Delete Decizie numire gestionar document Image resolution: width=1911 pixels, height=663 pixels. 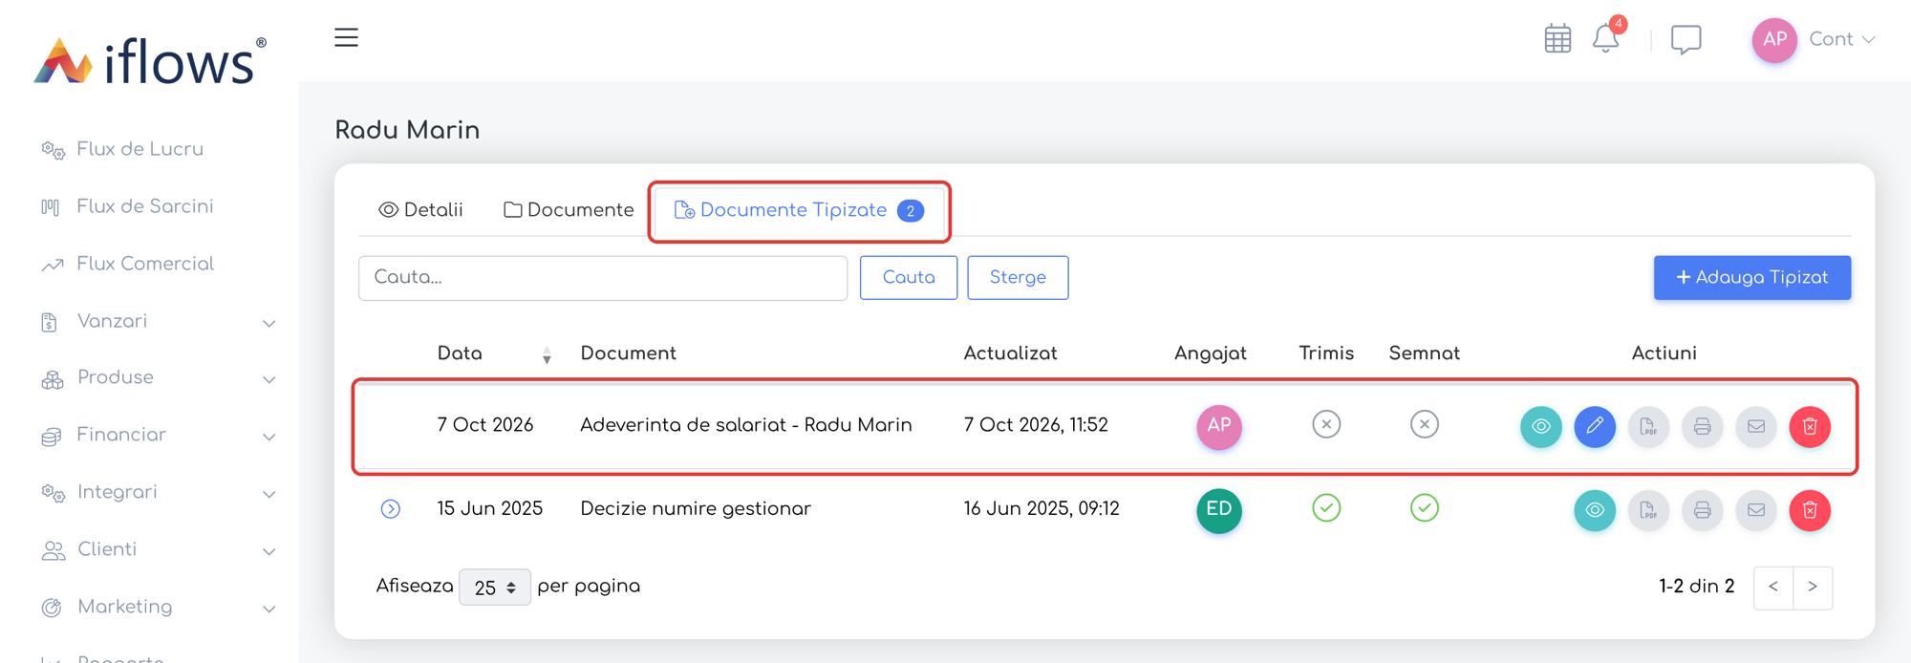(1810, 510)
